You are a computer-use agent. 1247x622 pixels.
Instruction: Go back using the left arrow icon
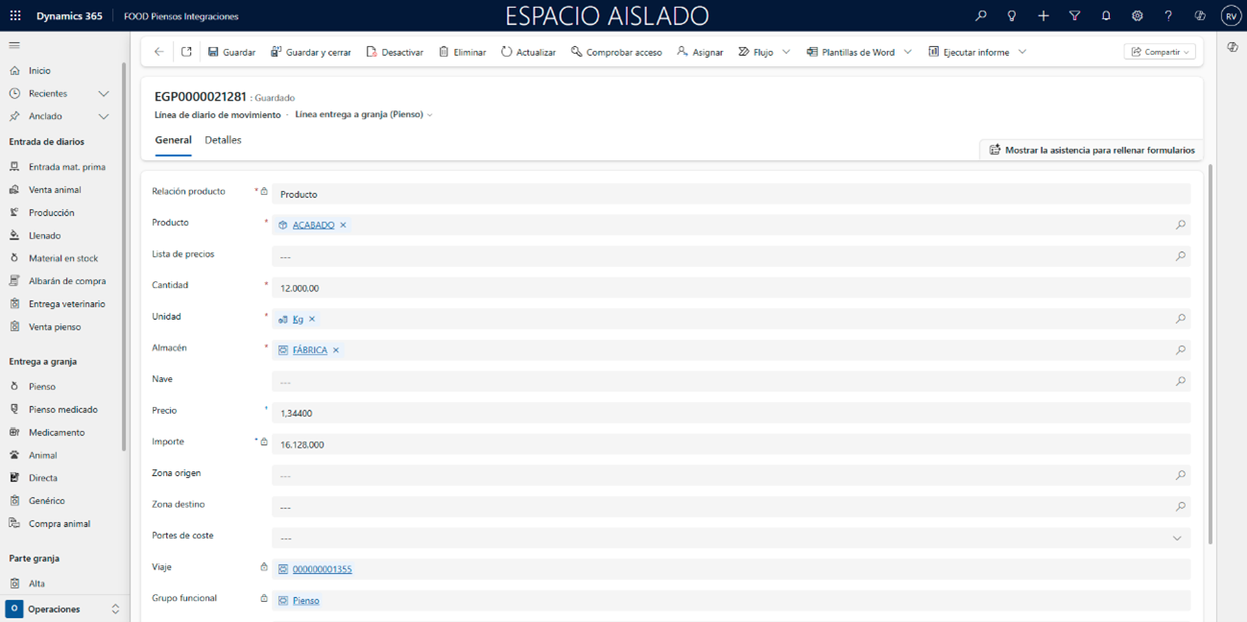pyautogui.click(x=159, y=52)
